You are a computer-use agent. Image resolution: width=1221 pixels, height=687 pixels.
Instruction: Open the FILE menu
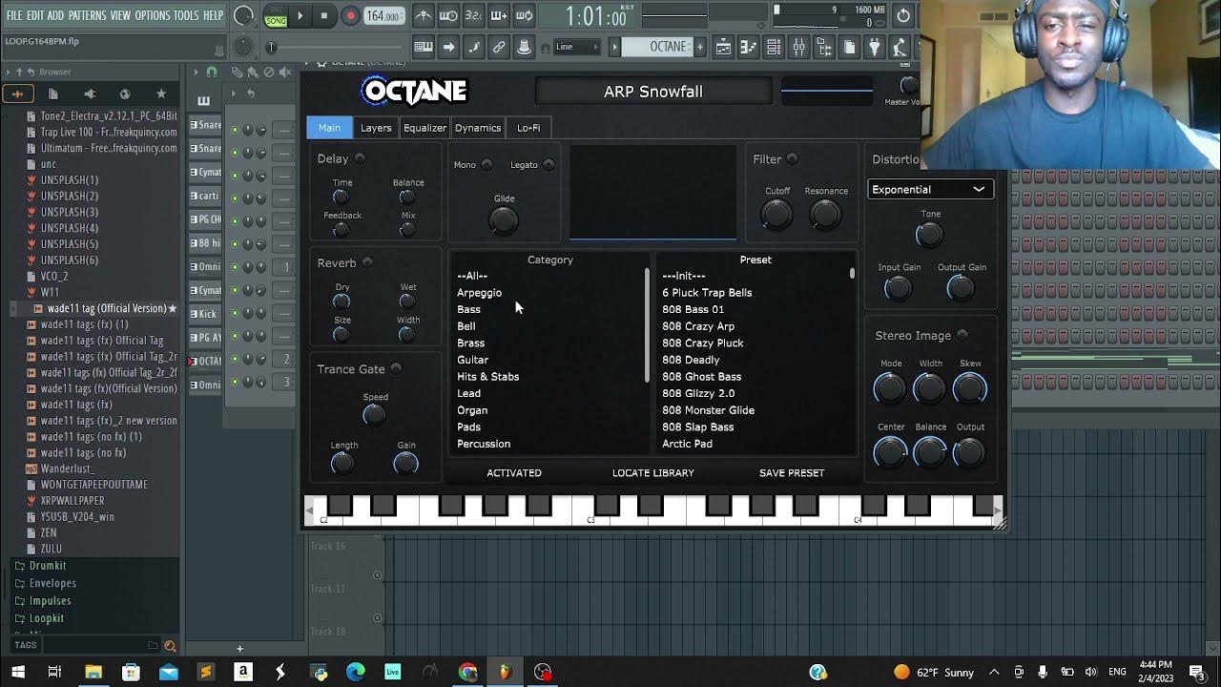[x=14, y=15]
